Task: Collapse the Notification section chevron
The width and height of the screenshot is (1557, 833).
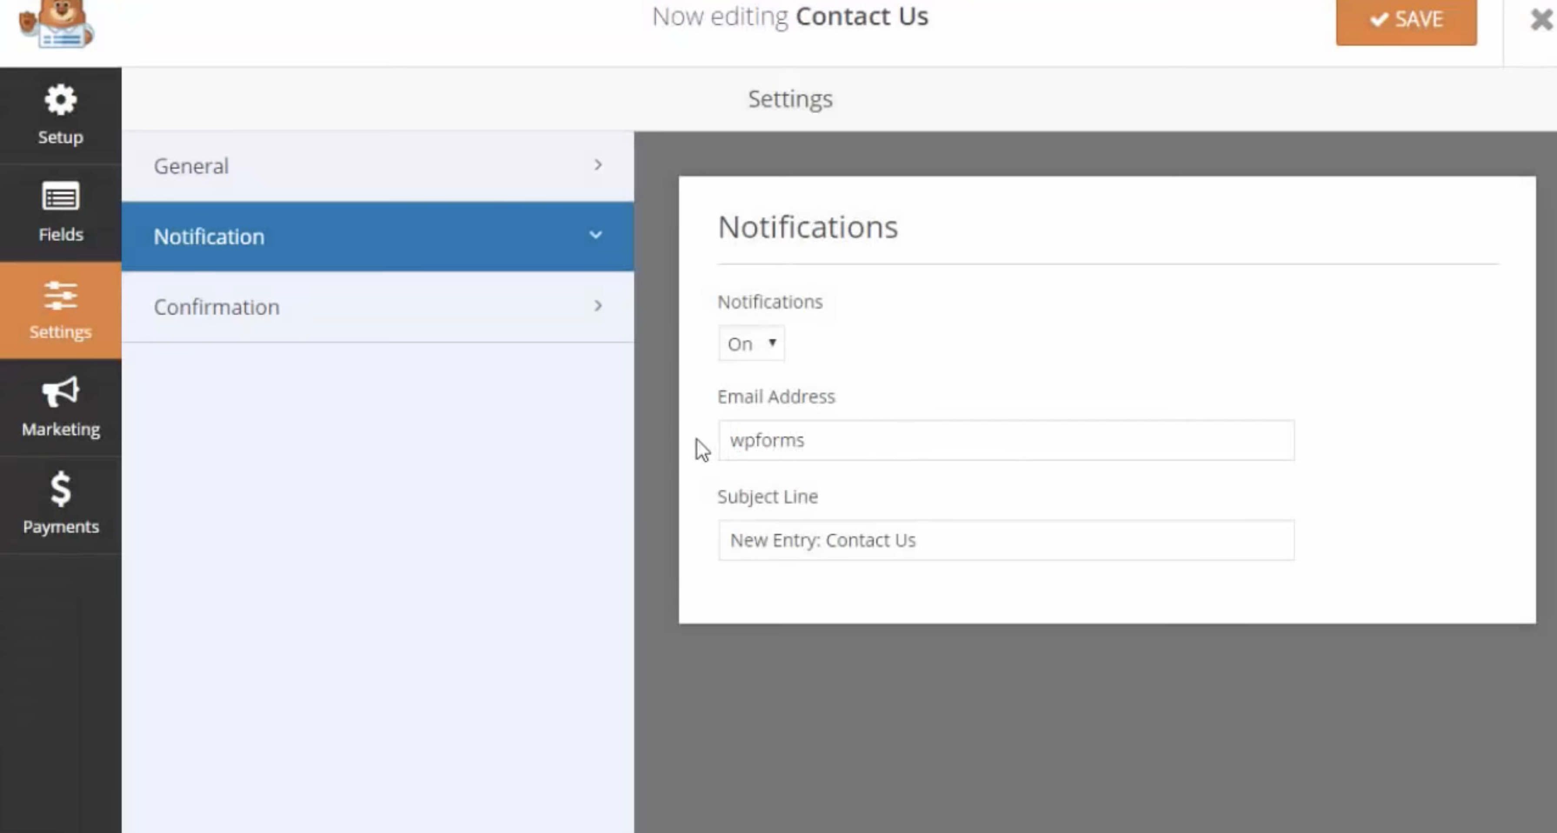Action: coord(596,235)
